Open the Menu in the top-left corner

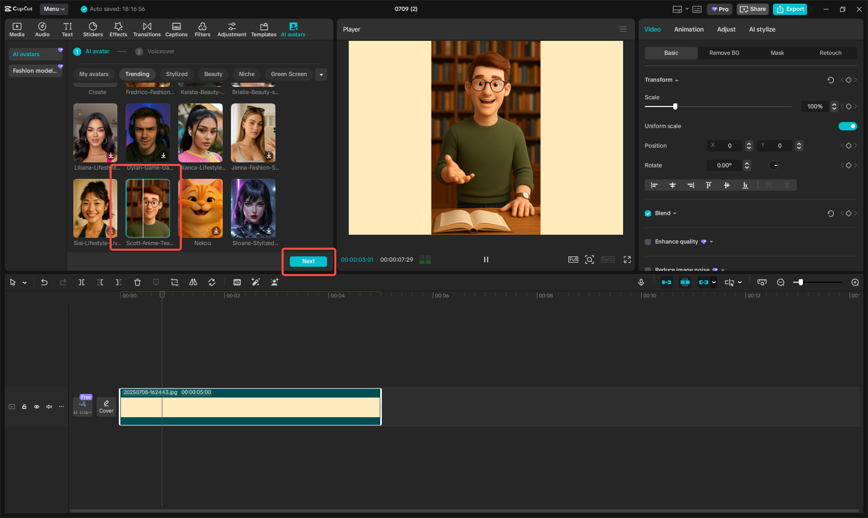click(54, 9)
